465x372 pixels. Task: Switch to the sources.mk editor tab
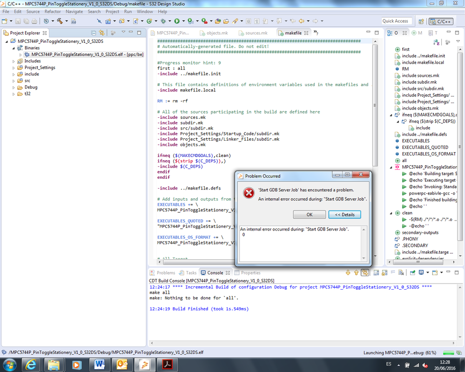click(x=253, y=33)
